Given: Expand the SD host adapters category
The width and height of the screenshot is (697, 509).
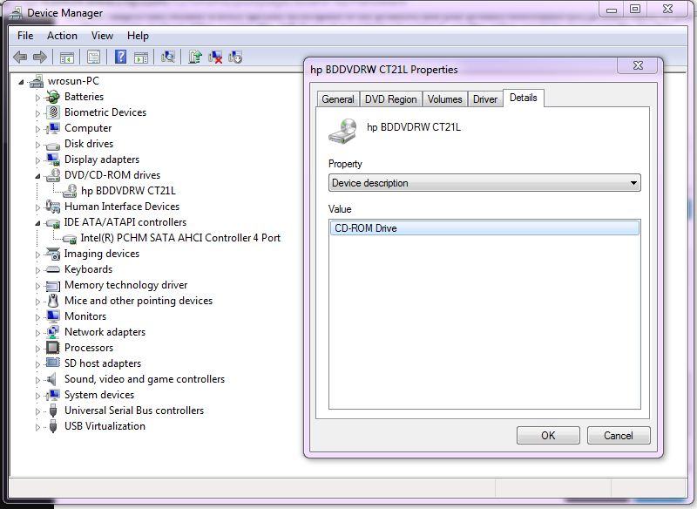Looking at the screenshot, I should [x=37, y=364].
